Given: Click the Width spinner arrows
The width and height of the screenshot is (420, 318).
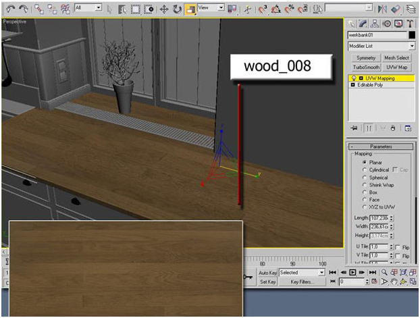Looking at the screenshot, I should pos(392,227).
